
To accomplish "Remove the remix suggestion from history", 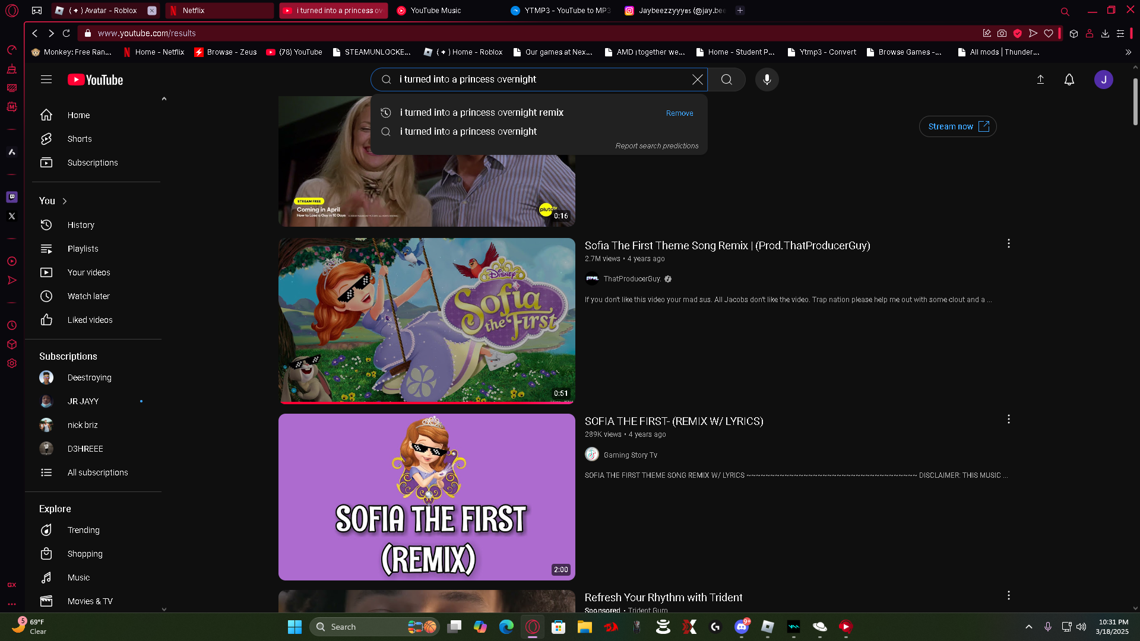I will (679, 113).
